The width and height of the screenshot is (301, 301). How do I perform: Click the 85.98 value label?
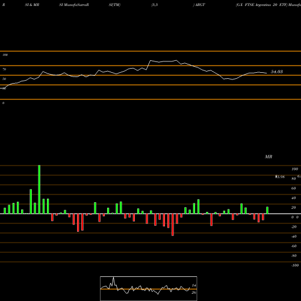[x=280, y=177]
